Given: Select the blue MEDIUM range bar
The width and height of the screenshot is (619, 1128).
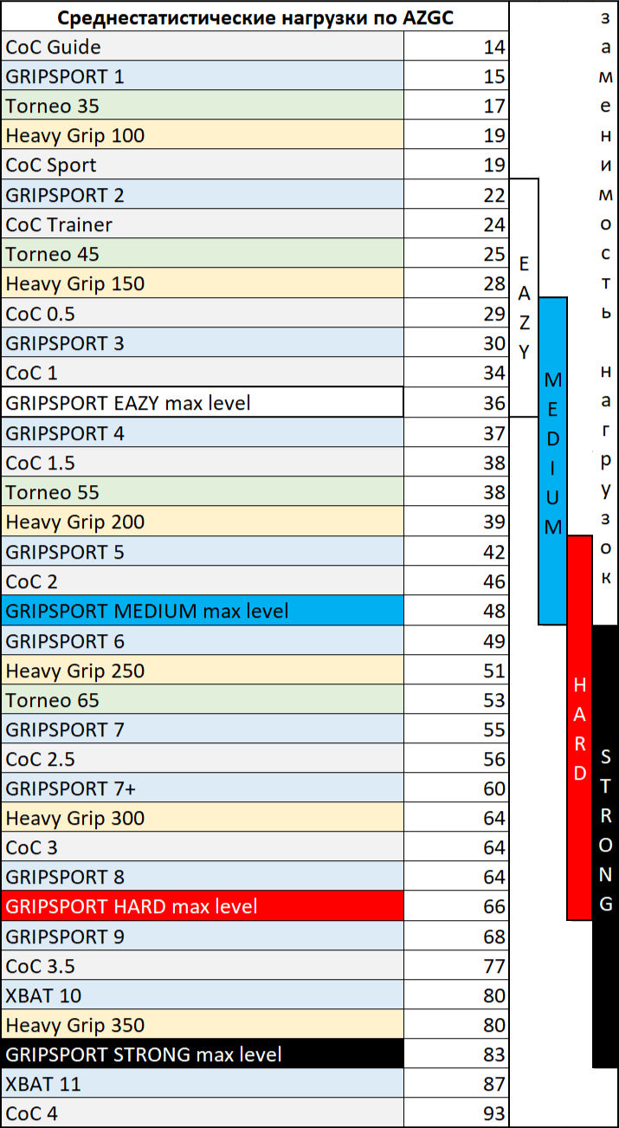Looking at the screenshot, I should pyautogui.click(x=553, y=461).
